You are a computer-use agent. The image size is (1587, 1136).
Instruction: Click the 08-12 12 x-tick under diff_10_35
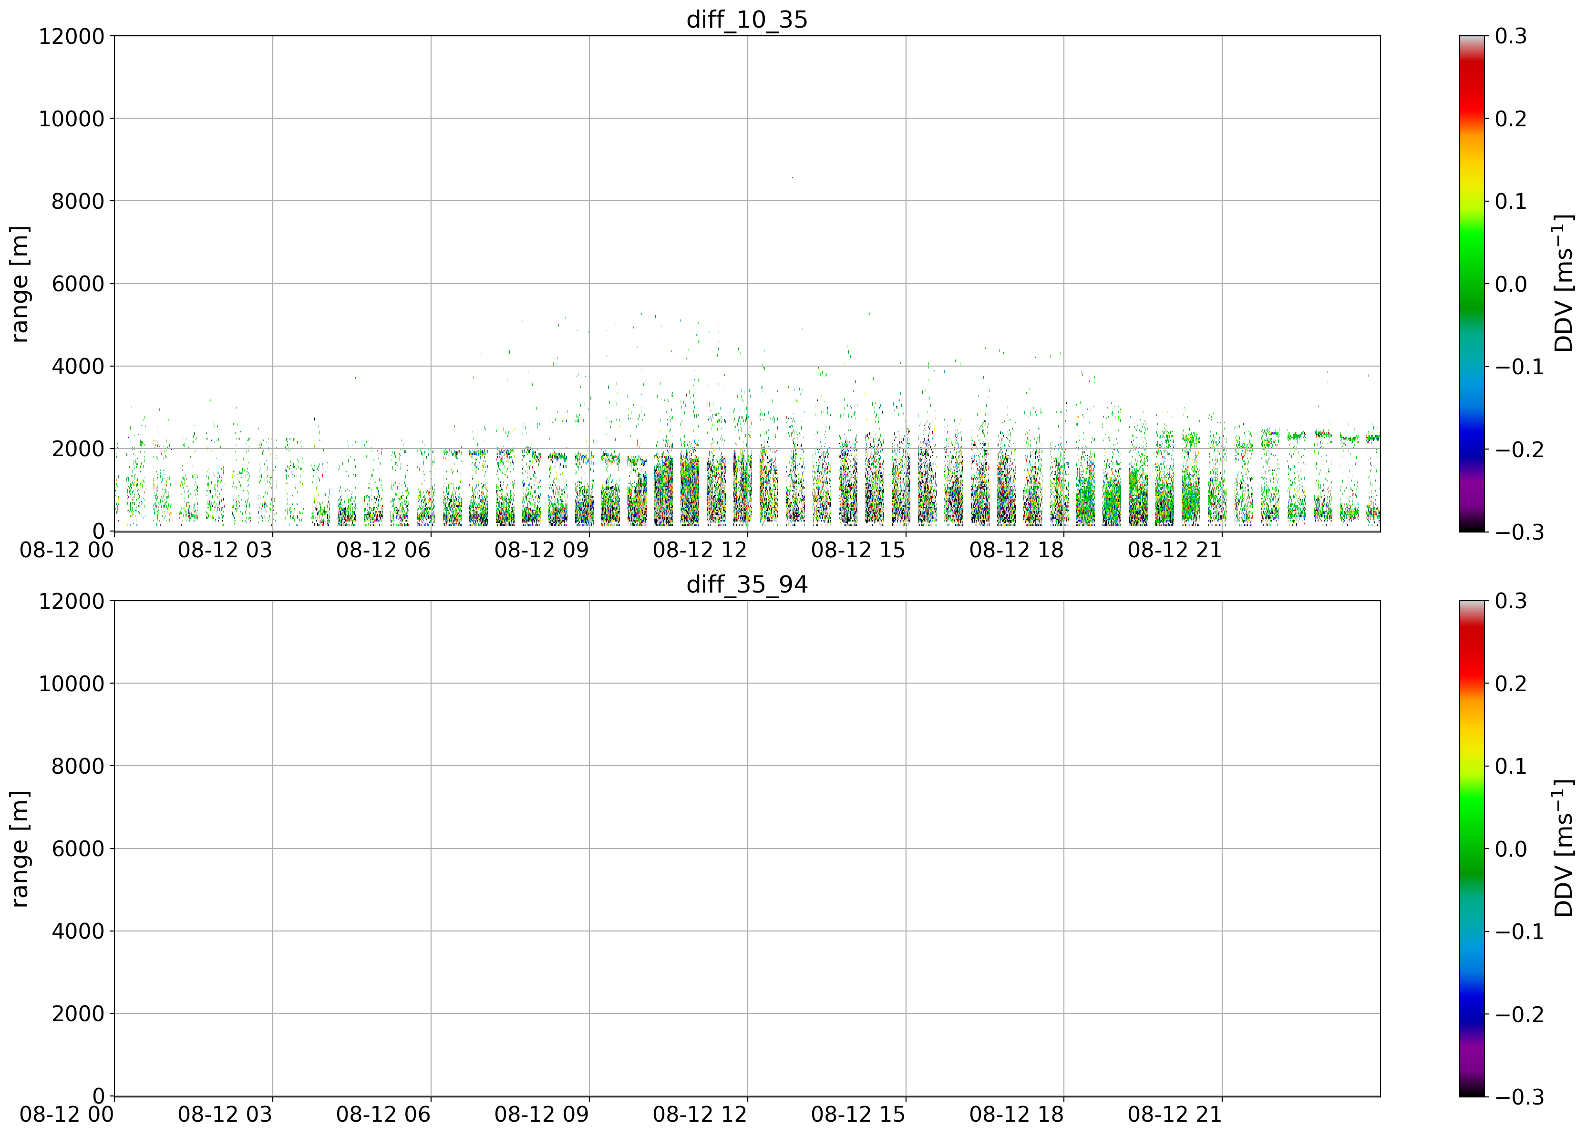(x=700, y=550)
